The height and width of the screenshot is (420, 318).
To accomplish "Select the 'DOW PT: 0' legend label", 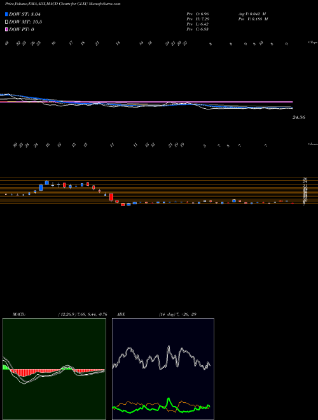I will click(22, 29).
